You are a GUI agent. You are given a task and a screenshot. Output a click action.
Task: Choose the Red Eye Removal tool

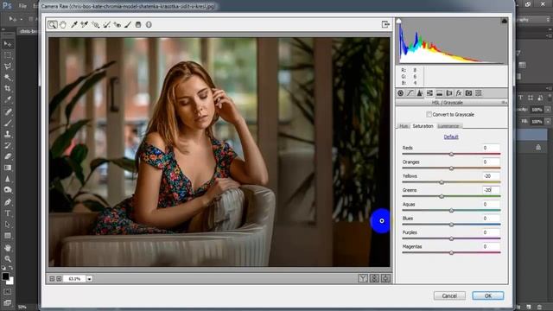(118, 25)
